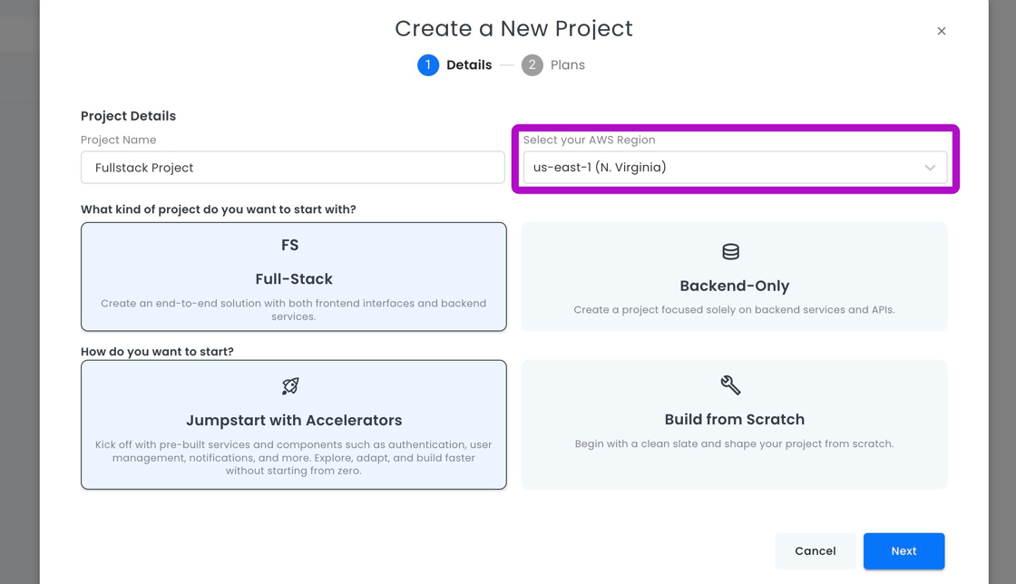Switch to the Plans step
This screenshot has width=1016, height=584.
[x=567, y=65]
